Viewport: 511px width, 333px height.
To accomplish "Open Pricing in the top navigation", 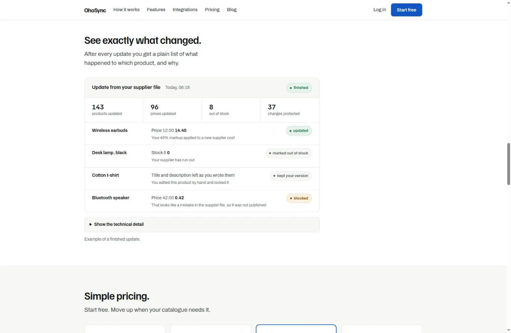I will click(x=212, y=10).
